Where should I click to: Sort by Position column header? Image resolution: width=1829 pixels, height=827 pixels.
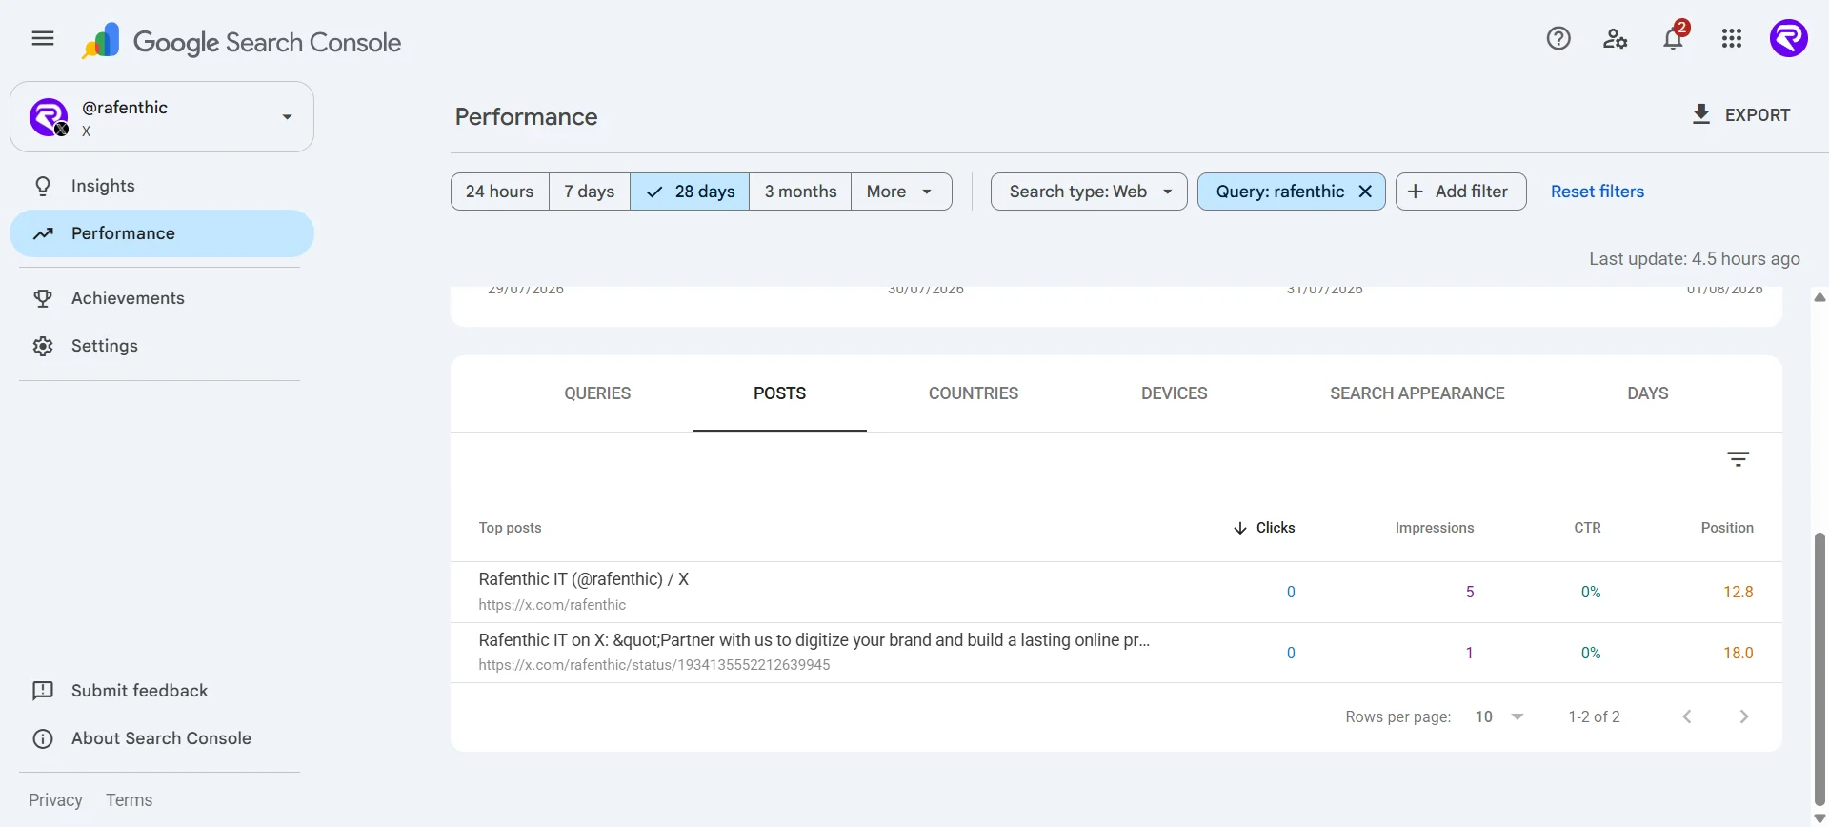click(x=1727, y=528)
